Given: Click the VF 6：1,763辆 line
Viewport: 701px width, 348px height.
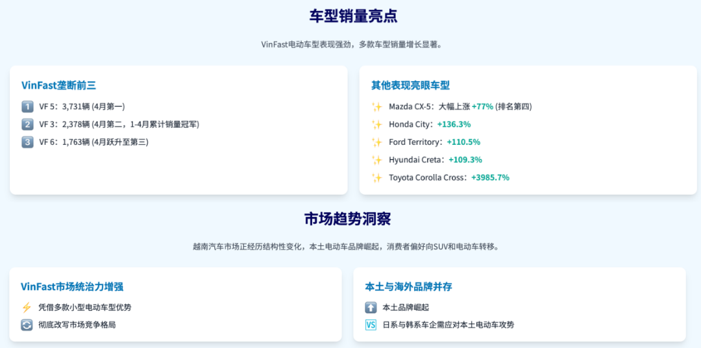Looking at the screenshot, I should click(x=94, y=142).
